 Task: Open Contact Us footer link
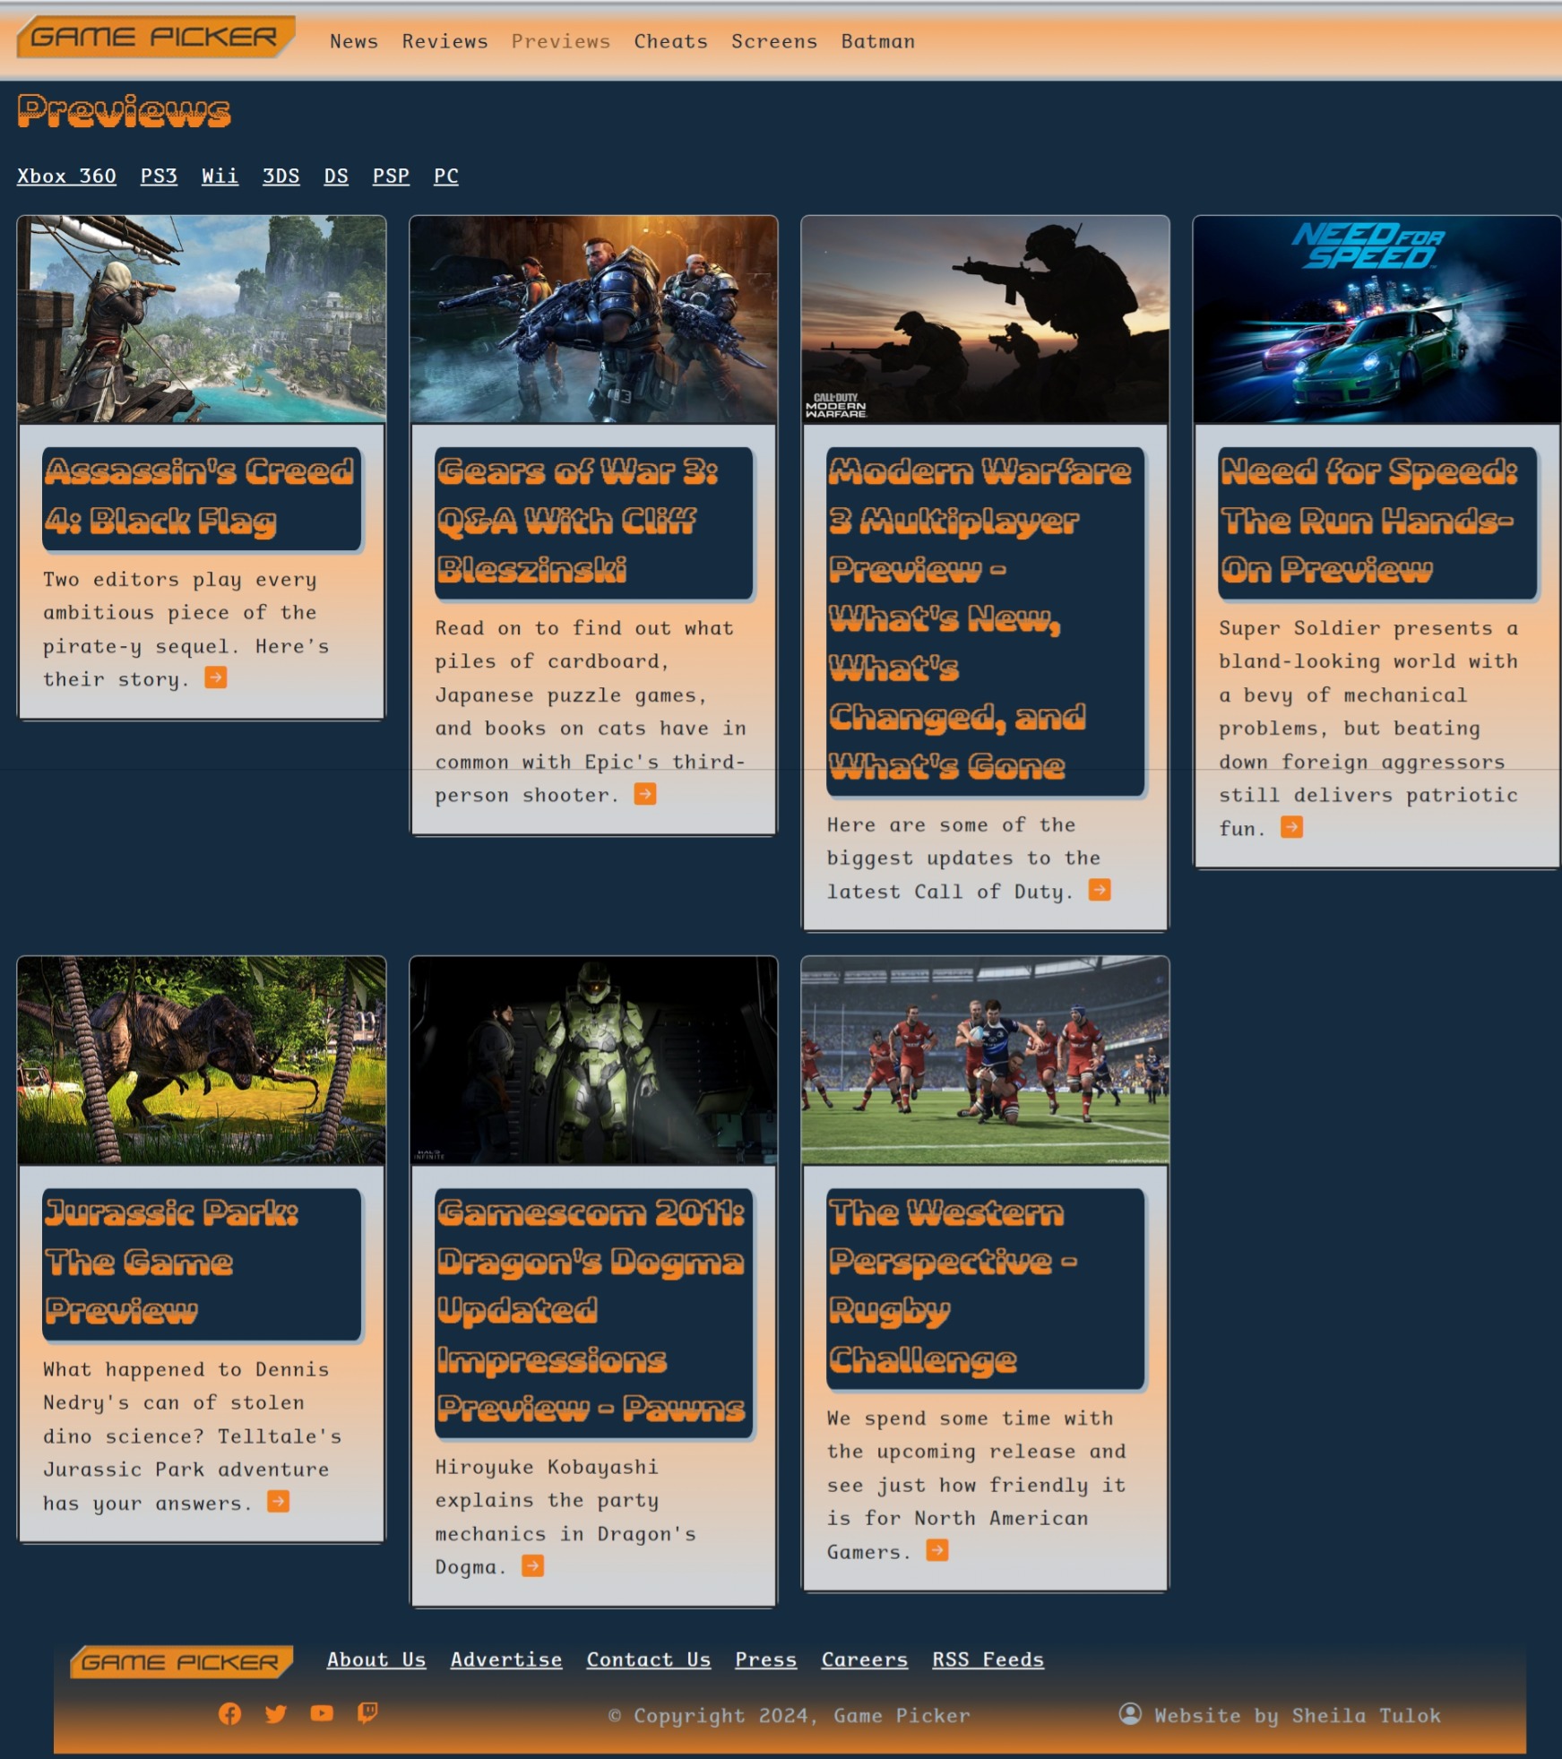tap(649, 1660)
